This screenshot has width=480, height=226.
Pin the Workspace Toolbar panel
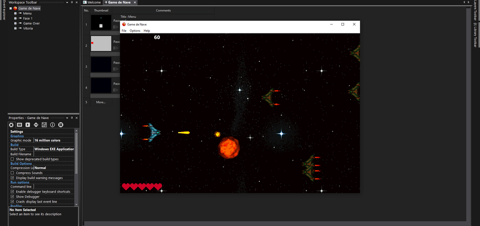click(72, 3)
